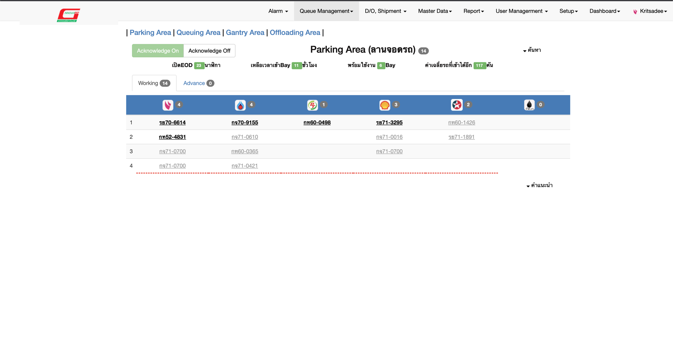Click truck plate กท52-4831
Screen dimensions: 673x345
click(172, 137)
